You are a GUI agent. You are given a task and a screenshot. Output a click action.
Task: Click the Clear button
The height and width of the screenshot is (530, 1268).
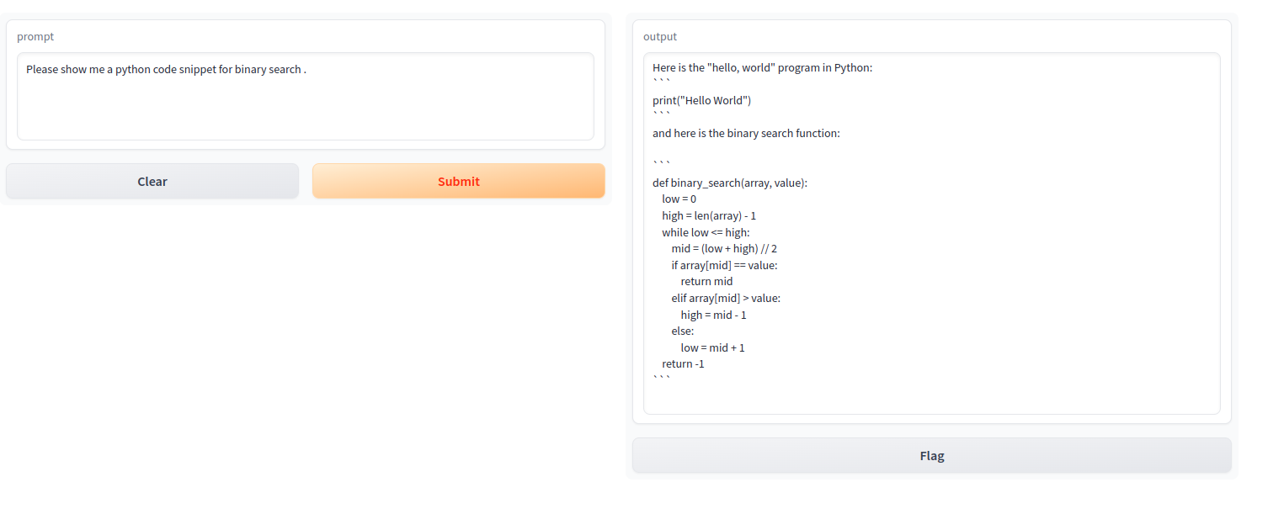152,181
